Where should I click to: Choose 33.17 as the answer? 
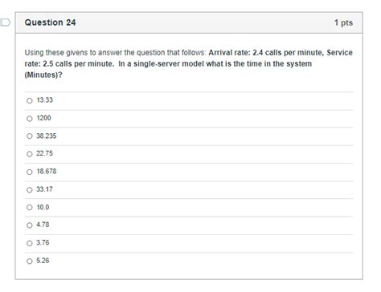[x=30, y=189]
